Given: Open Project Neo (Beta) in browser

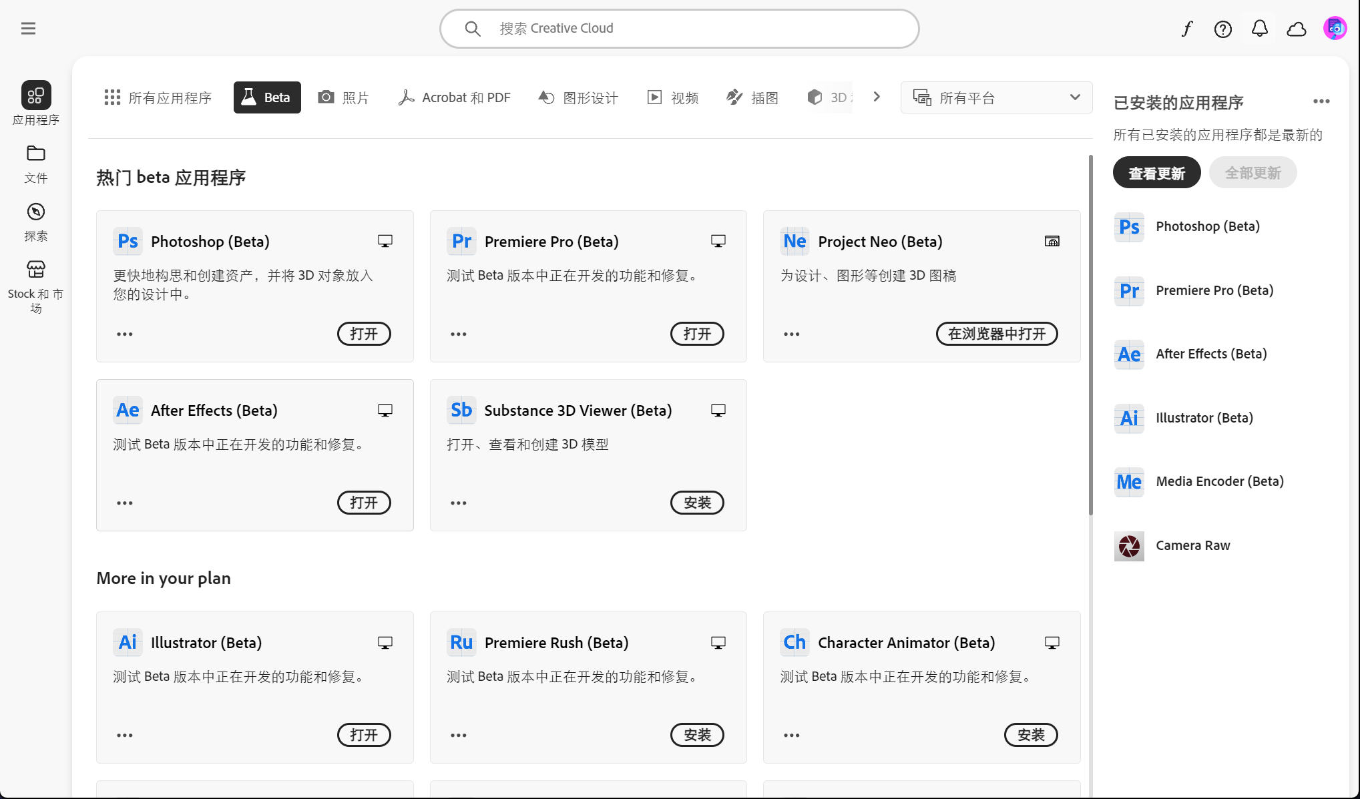Looking at the screenshot, I should (996, 334).
